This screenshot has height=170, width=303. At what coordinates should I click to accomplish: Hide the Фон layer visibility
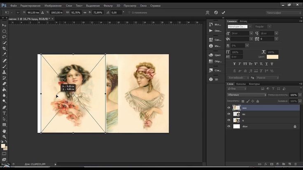[x=229, y=127]
